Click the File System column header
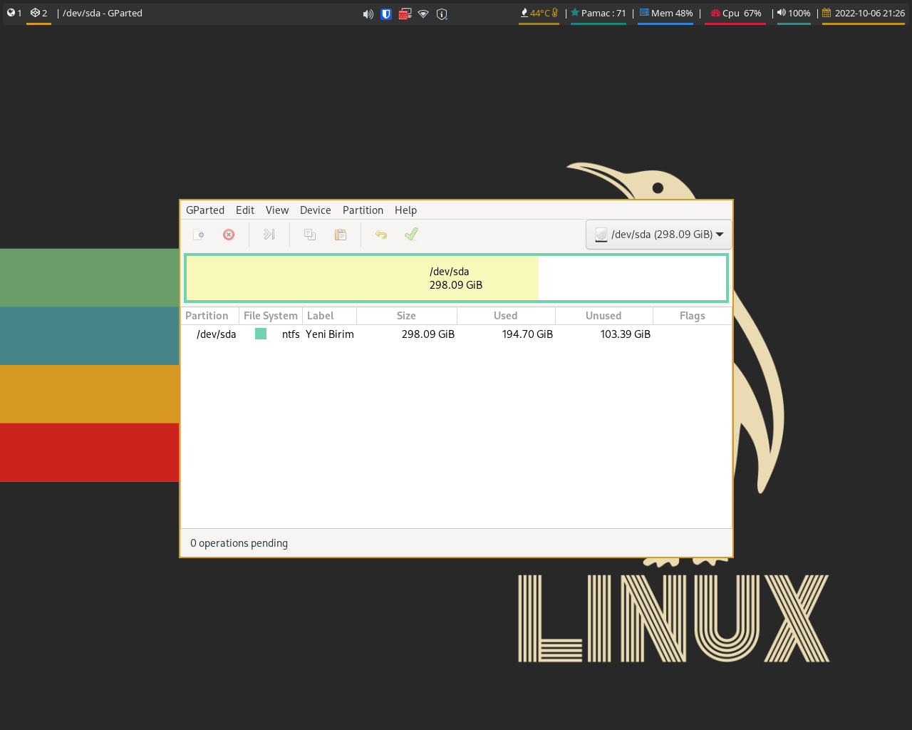 click(x=271, y=316)
